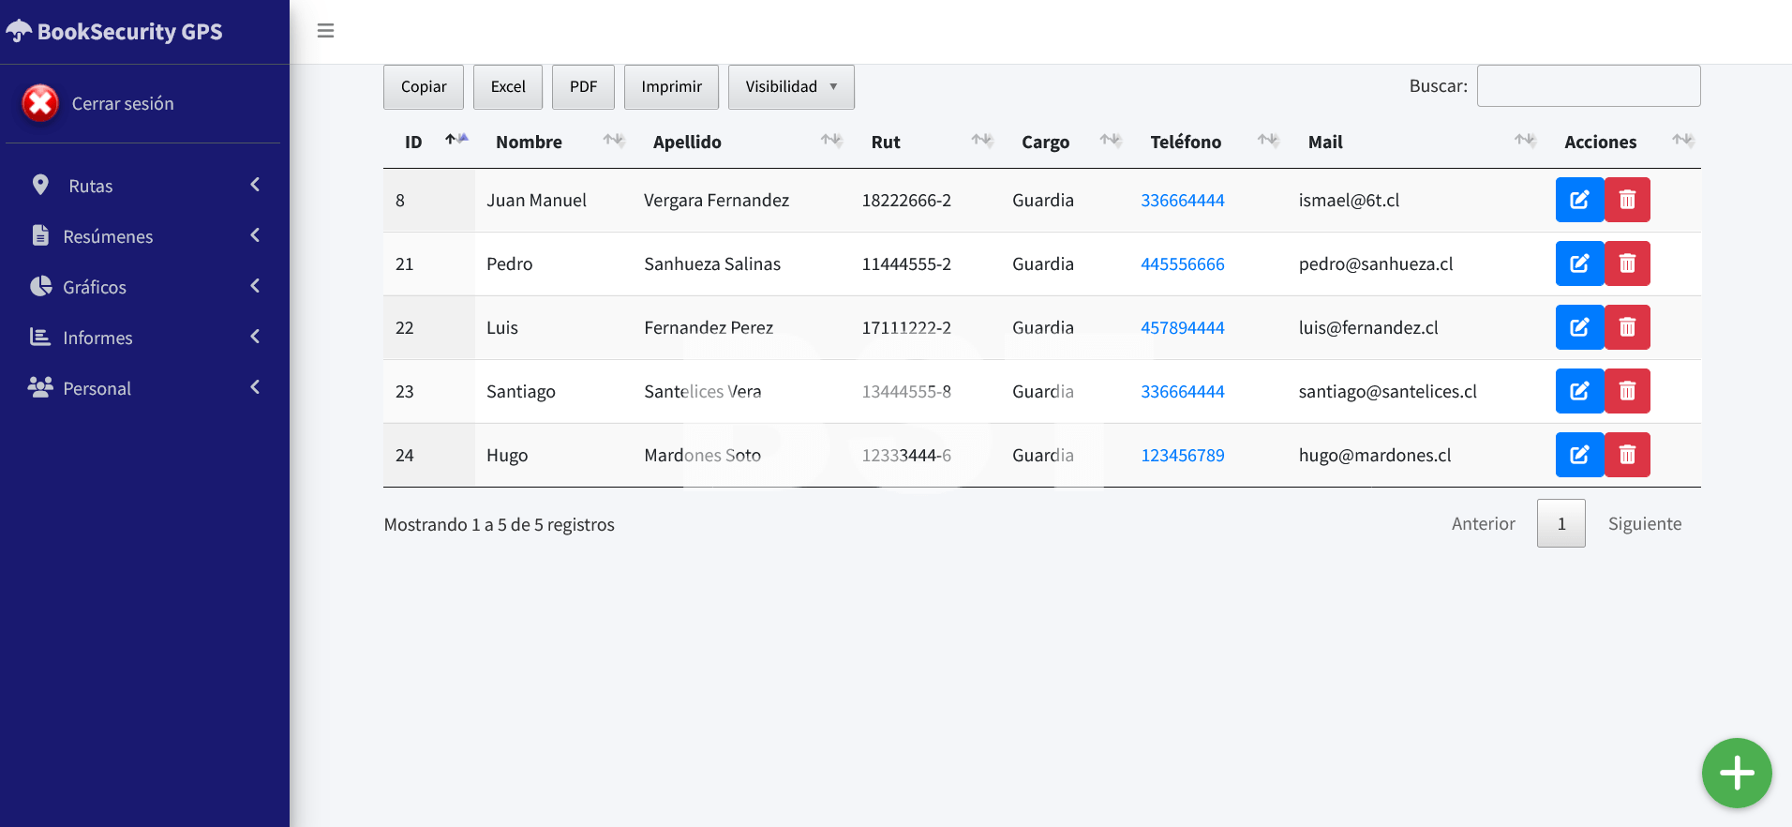Go to Siguiente page
The image size is (1792, 827).
pyautogui.click(x=1645, y=523)
